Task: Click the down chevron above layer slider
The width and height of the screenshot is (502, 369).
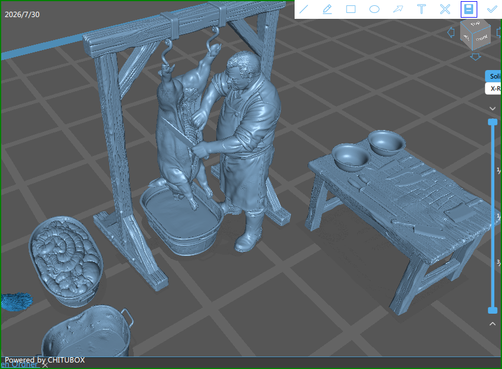Action: click(493, 108)
